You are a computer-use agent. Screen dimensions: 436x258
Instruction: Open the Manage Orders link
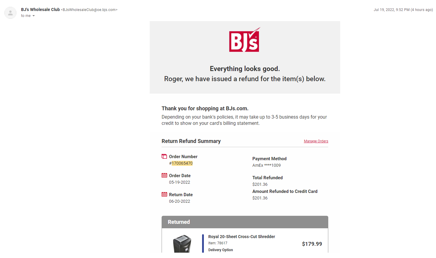(x=316, y=141)
